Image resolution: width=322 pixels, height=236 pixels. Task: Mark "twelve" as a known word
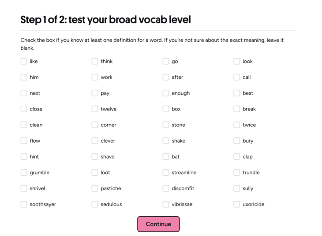95,109
